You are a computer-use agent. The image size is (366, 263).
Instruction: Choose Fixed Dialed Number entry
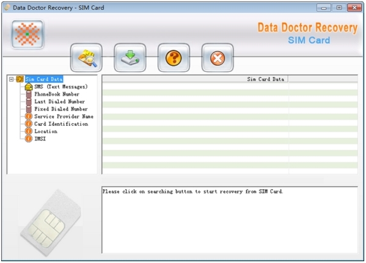click(61, 109)
